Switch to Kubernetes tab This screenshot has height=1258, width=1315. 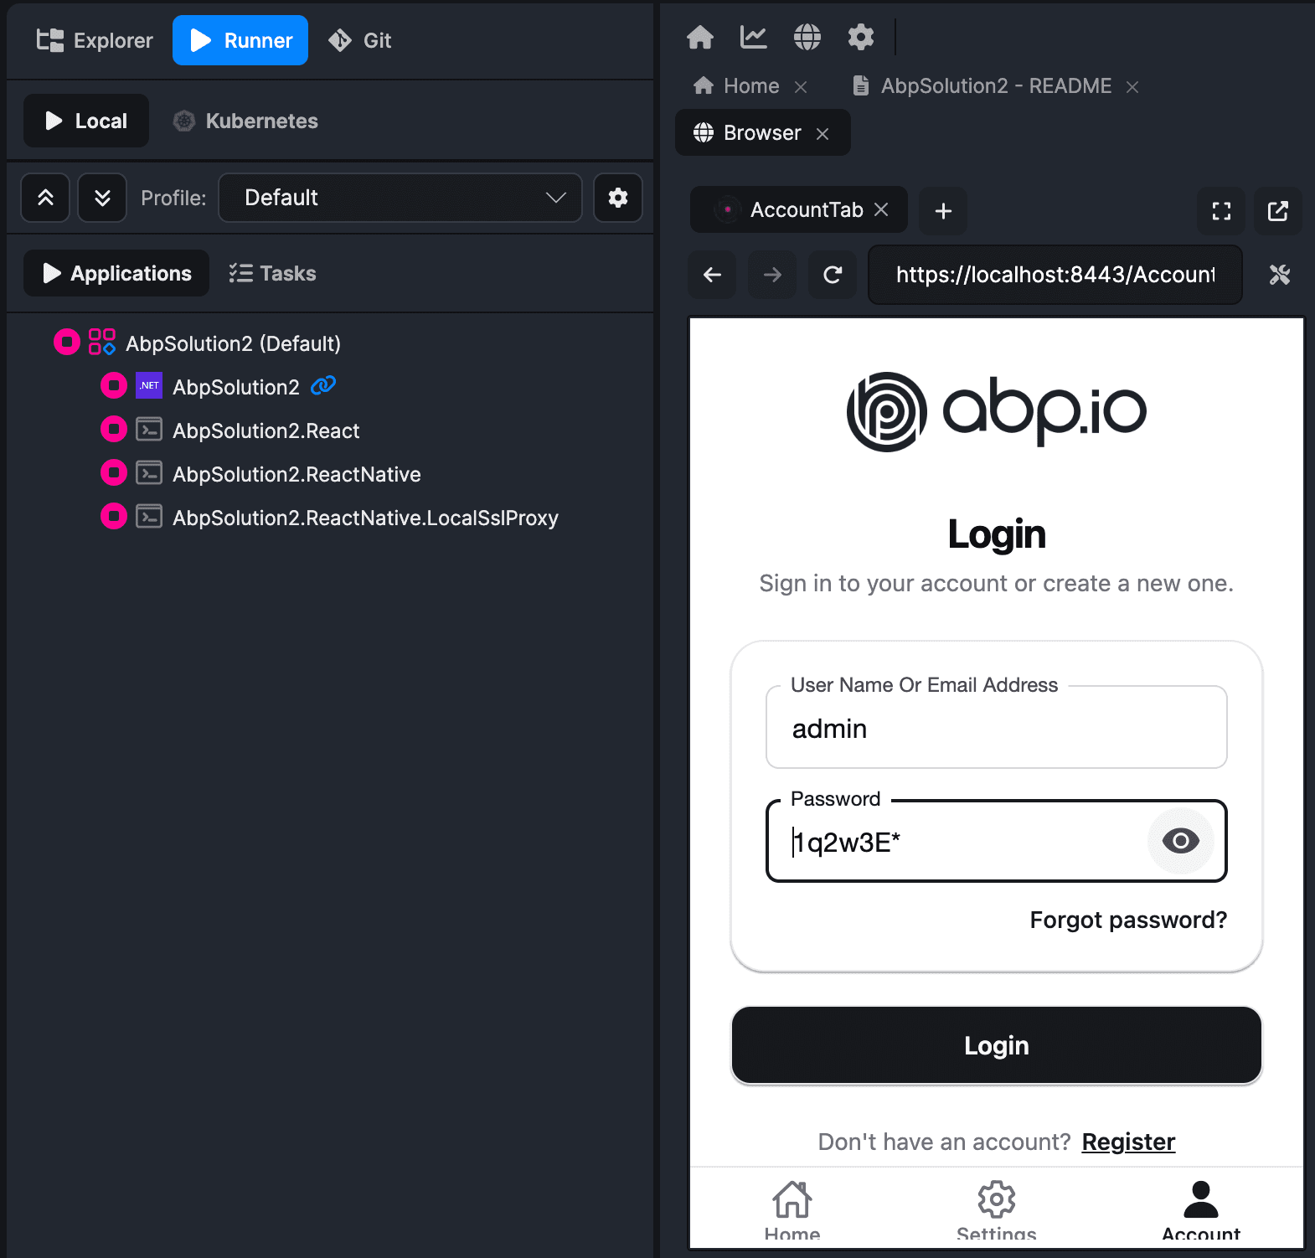coord(245,121)
